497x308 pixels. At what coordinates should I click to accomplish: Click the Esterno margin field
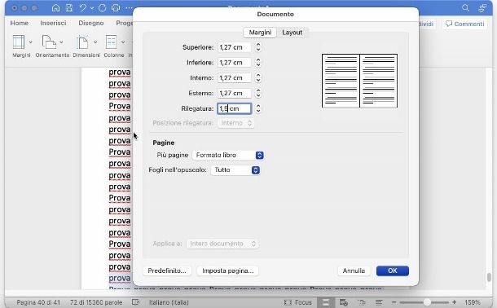click(234, 93)
